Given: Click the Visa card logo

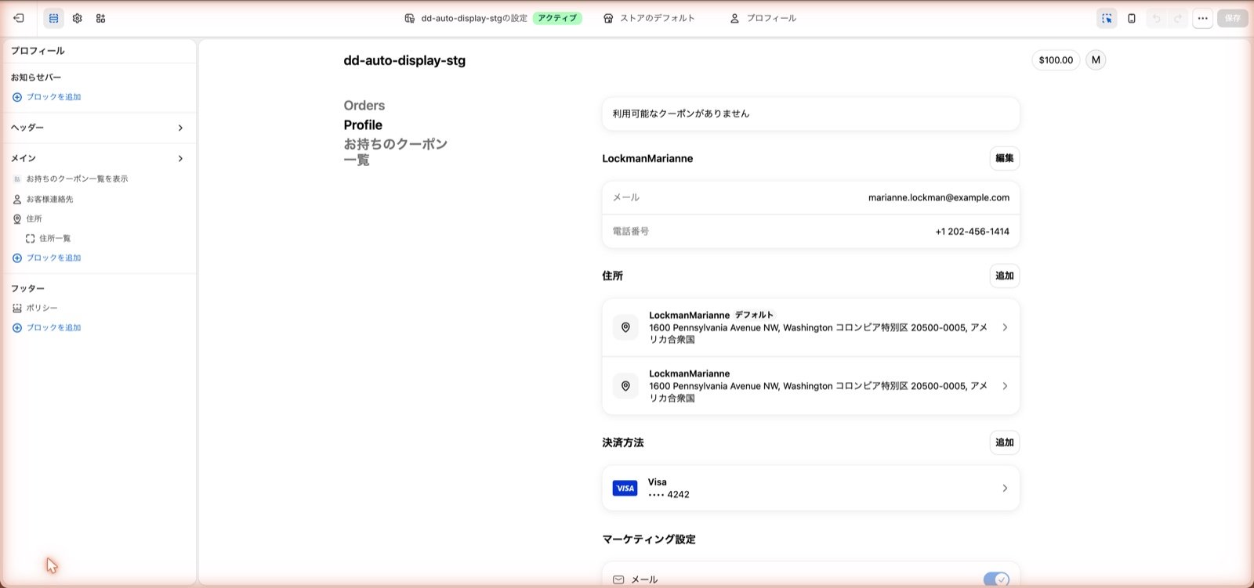Looking at the screenshot, I should [625, 489].
